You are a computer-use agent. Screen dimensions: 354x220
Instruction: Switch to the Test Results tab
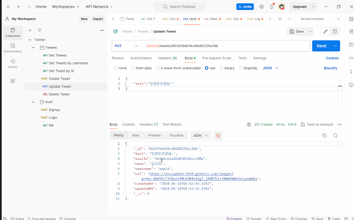click(172, 125)
